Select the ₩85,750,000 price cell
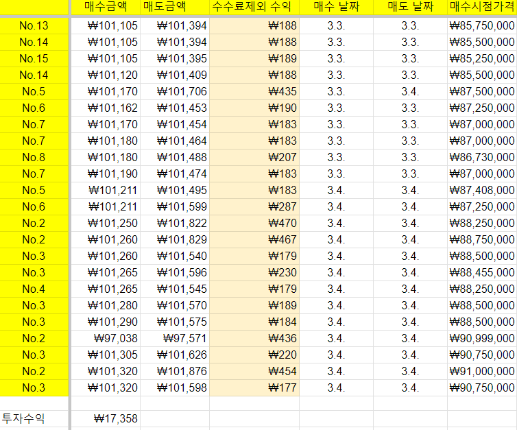Screen dimensions: 517x430 coord(482,26)
